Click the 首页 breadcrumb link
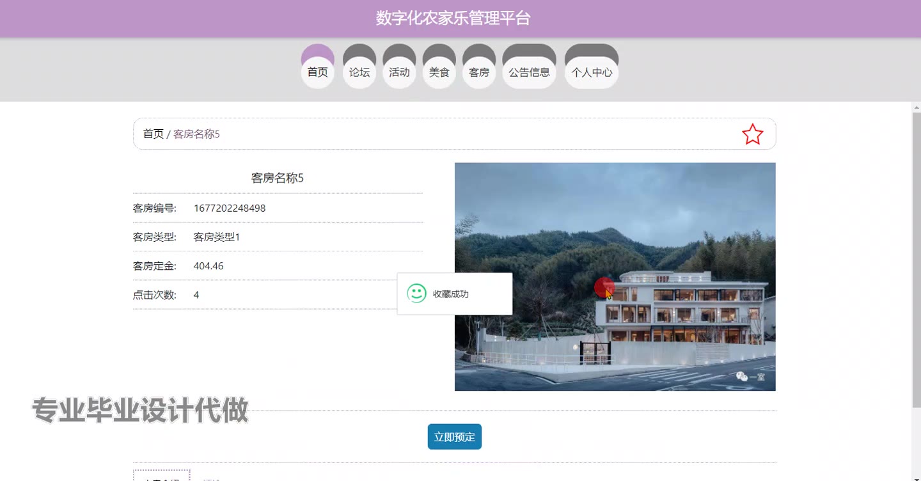 click(153, 134)
